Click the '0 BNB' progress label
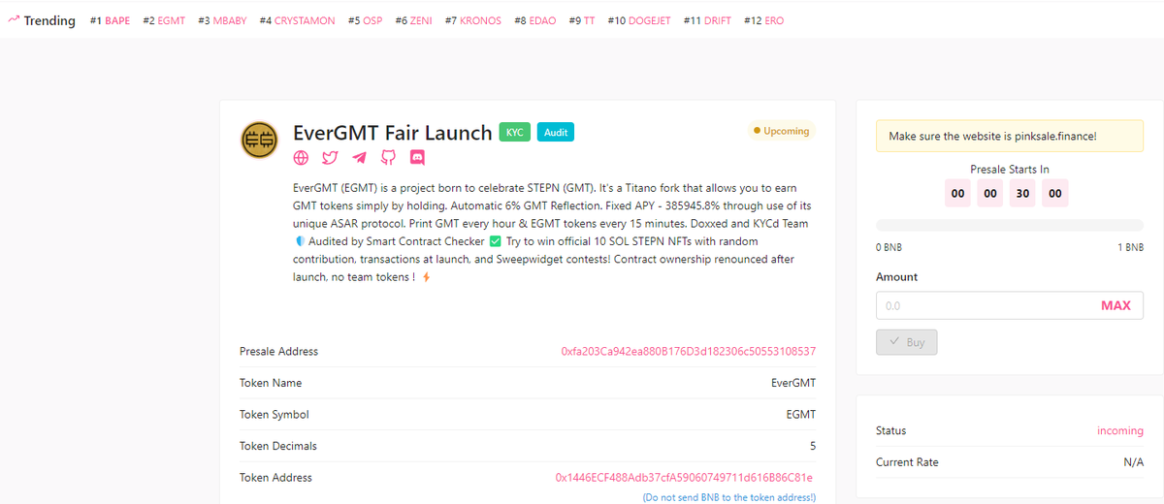Image resolution: width=1164 pixels, height=504 pixels. (889, 247)
